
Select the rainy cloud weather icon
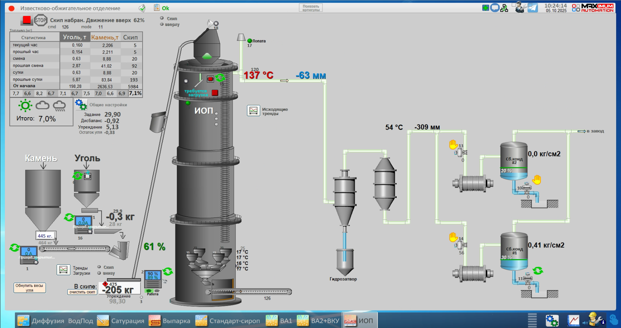pos(59,106)
